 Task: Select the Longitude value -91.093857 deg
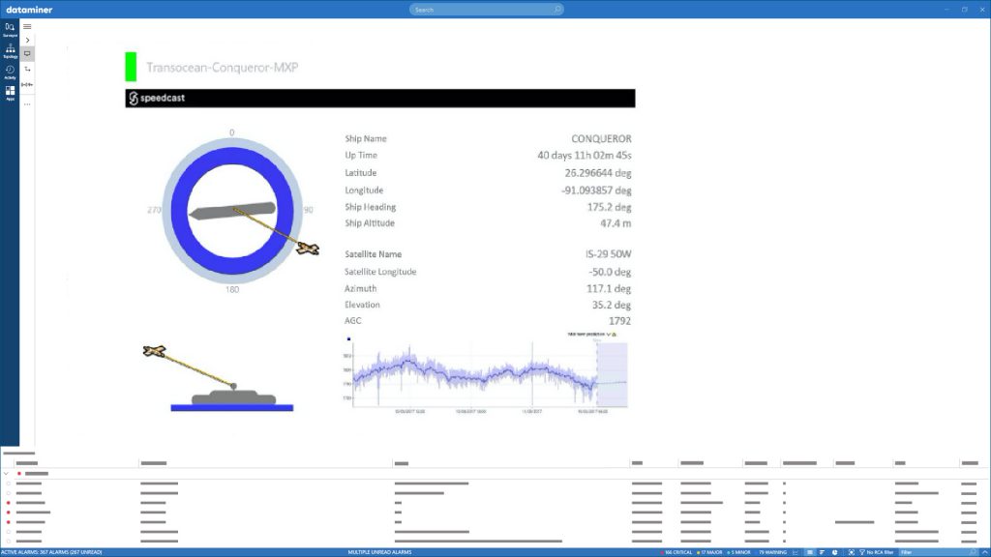click(x=596, y=191)
